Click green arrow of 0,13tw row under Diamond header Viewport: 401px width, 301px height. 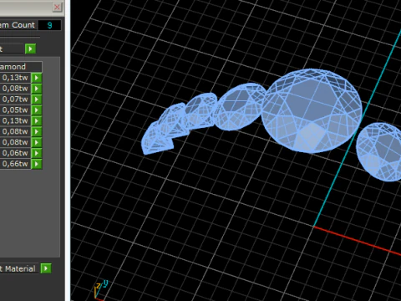click(37, 78)
